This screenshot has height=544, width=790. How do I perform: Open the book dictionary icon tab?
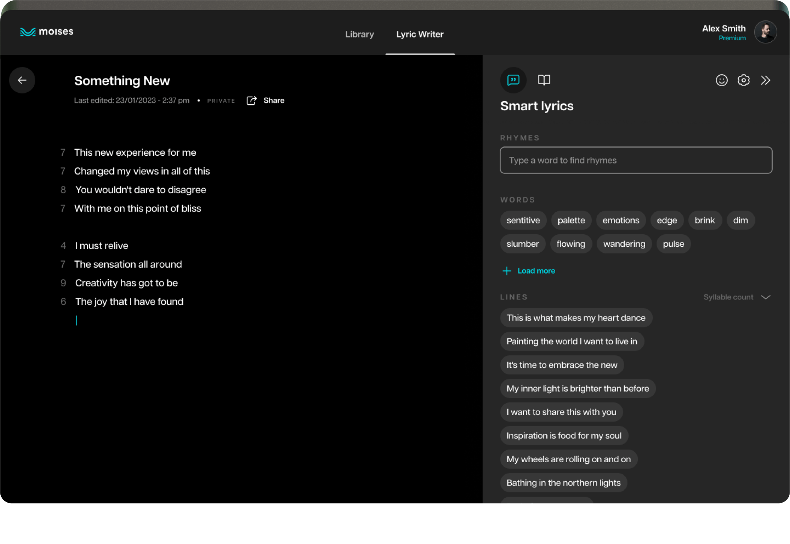point(544,80)
